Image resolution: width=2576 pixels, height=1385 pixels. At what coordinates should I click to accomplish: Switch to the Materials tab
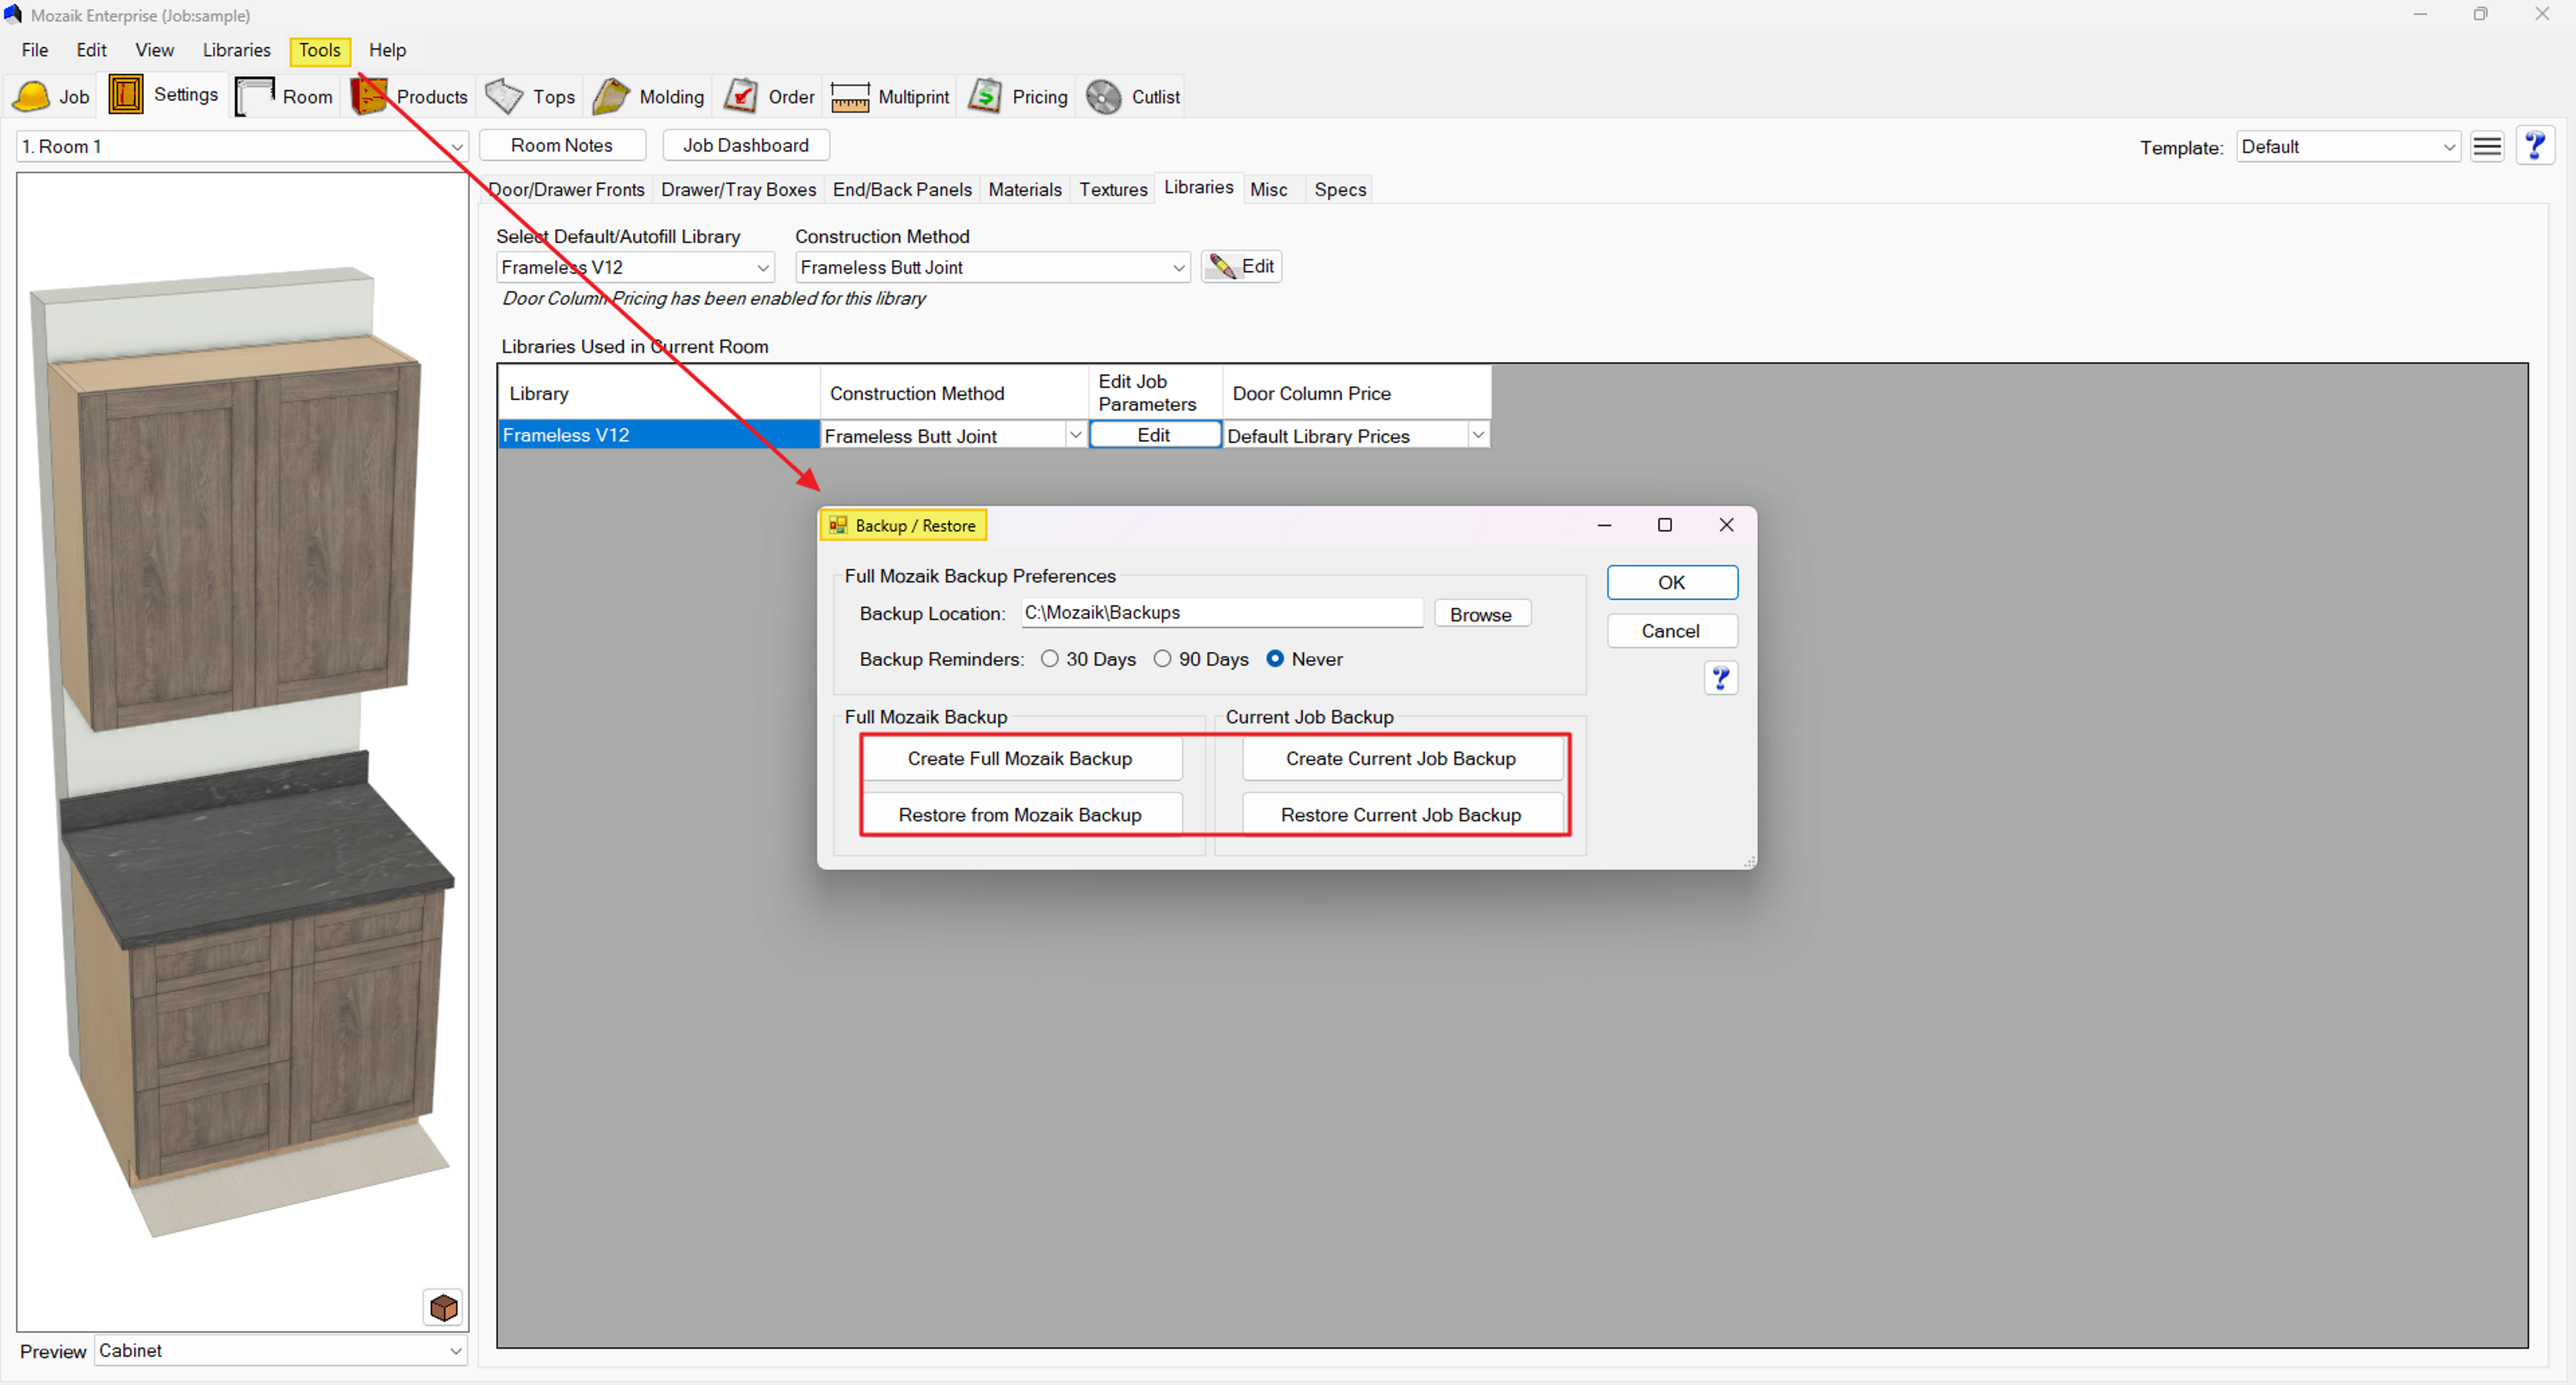click(x=1024, y=189)
